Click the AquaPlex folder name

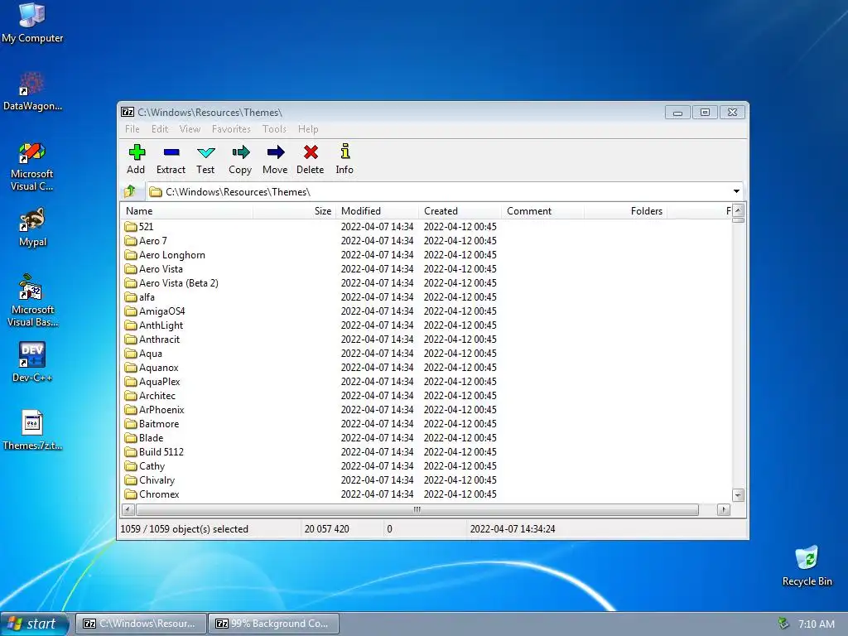pos(160,381)
